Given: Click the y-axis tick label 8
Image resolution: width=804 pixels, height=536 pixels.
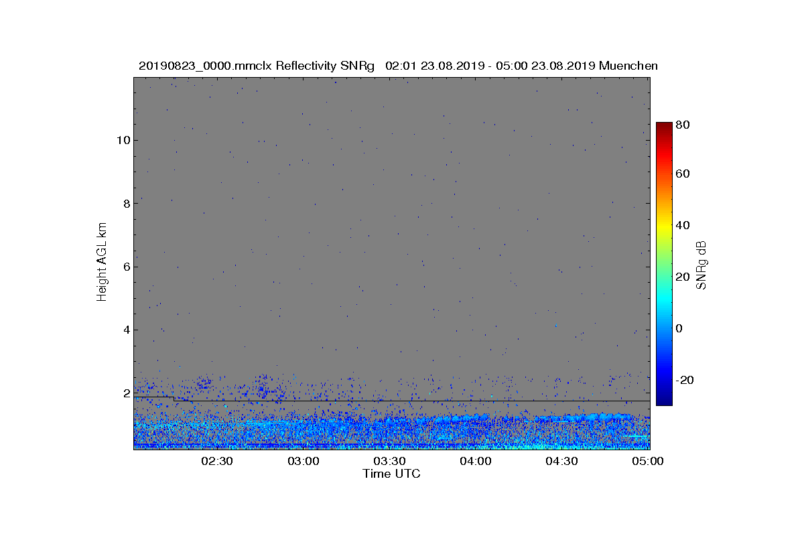Looking at the screenshot, I should (126, 203).
